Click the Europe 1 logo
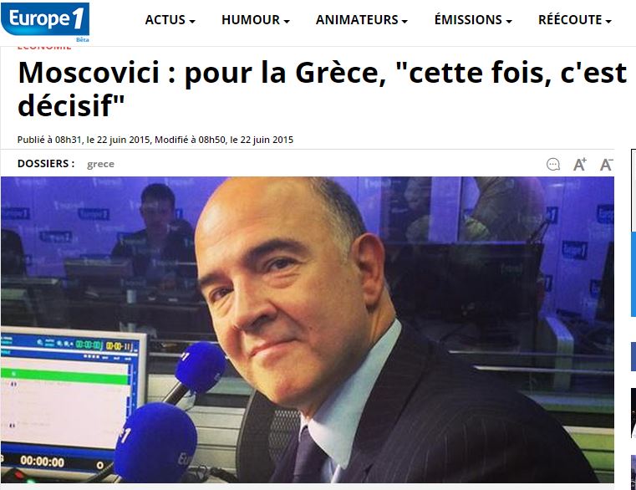 click(x=45, y=18)
